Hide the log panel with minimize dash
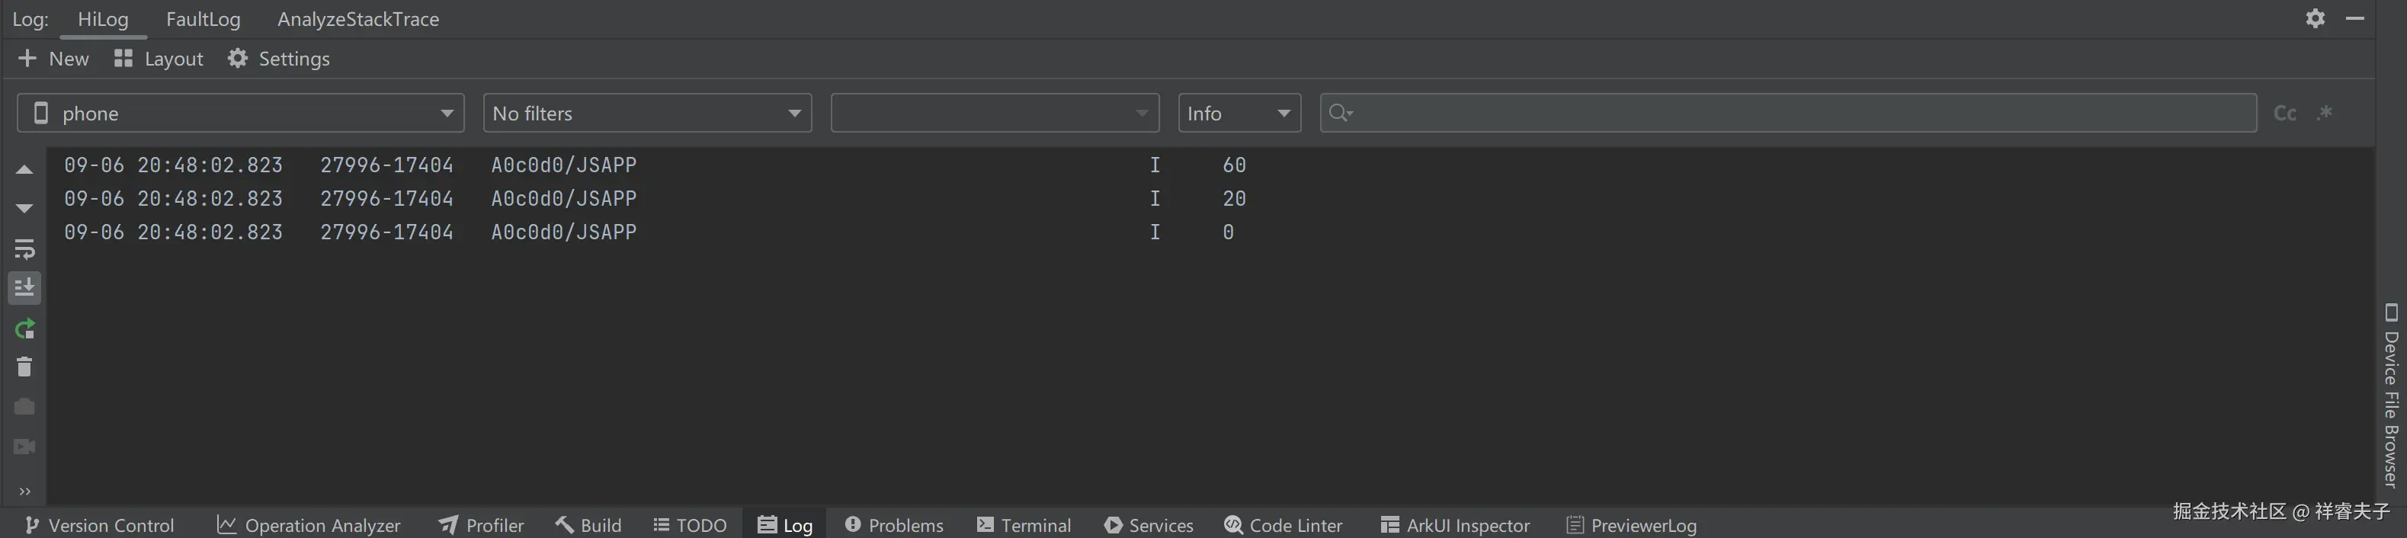The image size is (2407, 538). (x=2354, y=19)
